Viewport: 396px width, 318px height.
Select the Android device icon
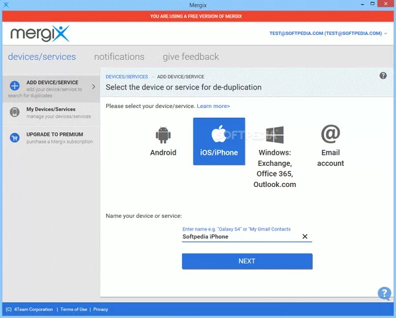coord(163,136)
